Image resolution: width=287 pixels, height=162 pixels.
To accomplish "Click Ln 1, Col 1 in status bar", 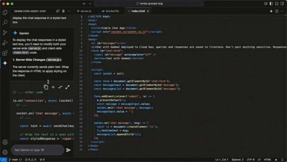I will [x=222, y=160].
